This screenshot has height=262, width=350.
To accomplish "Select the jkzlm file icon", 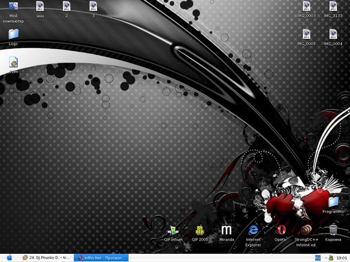I will tap(13, 62).
